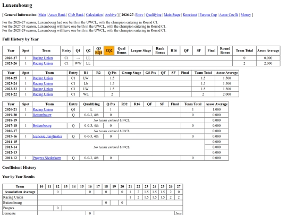Select the 2016-17 year cell
This screenshot has height=215, width=287.
[x=11, y=131]
